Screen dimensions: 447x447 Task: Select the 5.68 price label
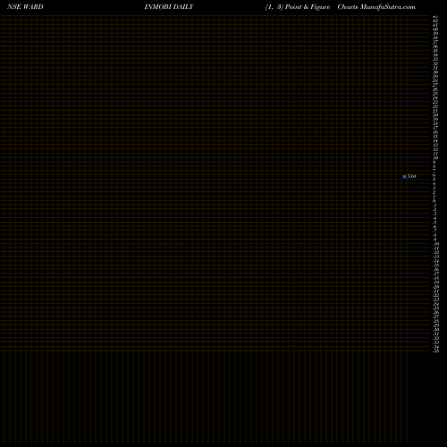tap(412, 176)
